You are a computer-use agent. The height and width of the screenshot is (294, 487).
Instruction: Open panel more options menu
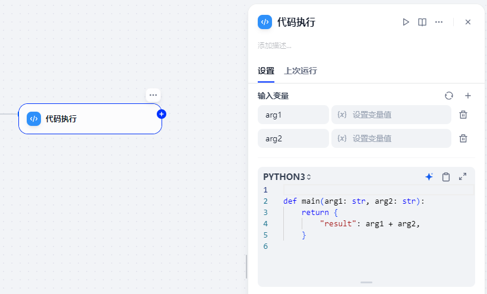click(439, 22)
